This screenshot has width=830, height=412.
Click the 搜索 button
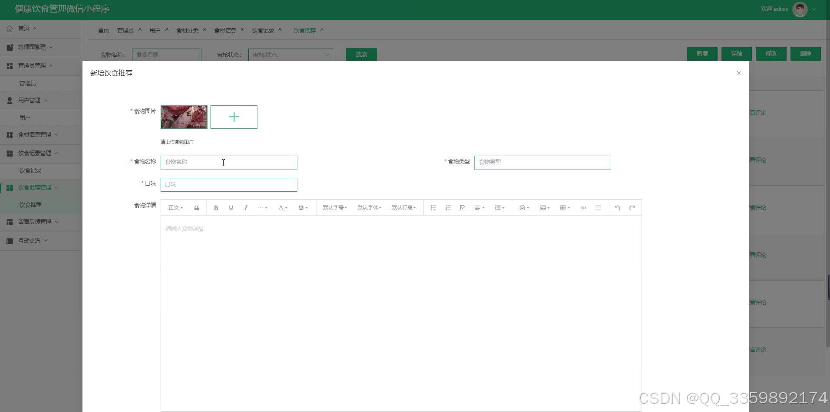click(361, 54)
